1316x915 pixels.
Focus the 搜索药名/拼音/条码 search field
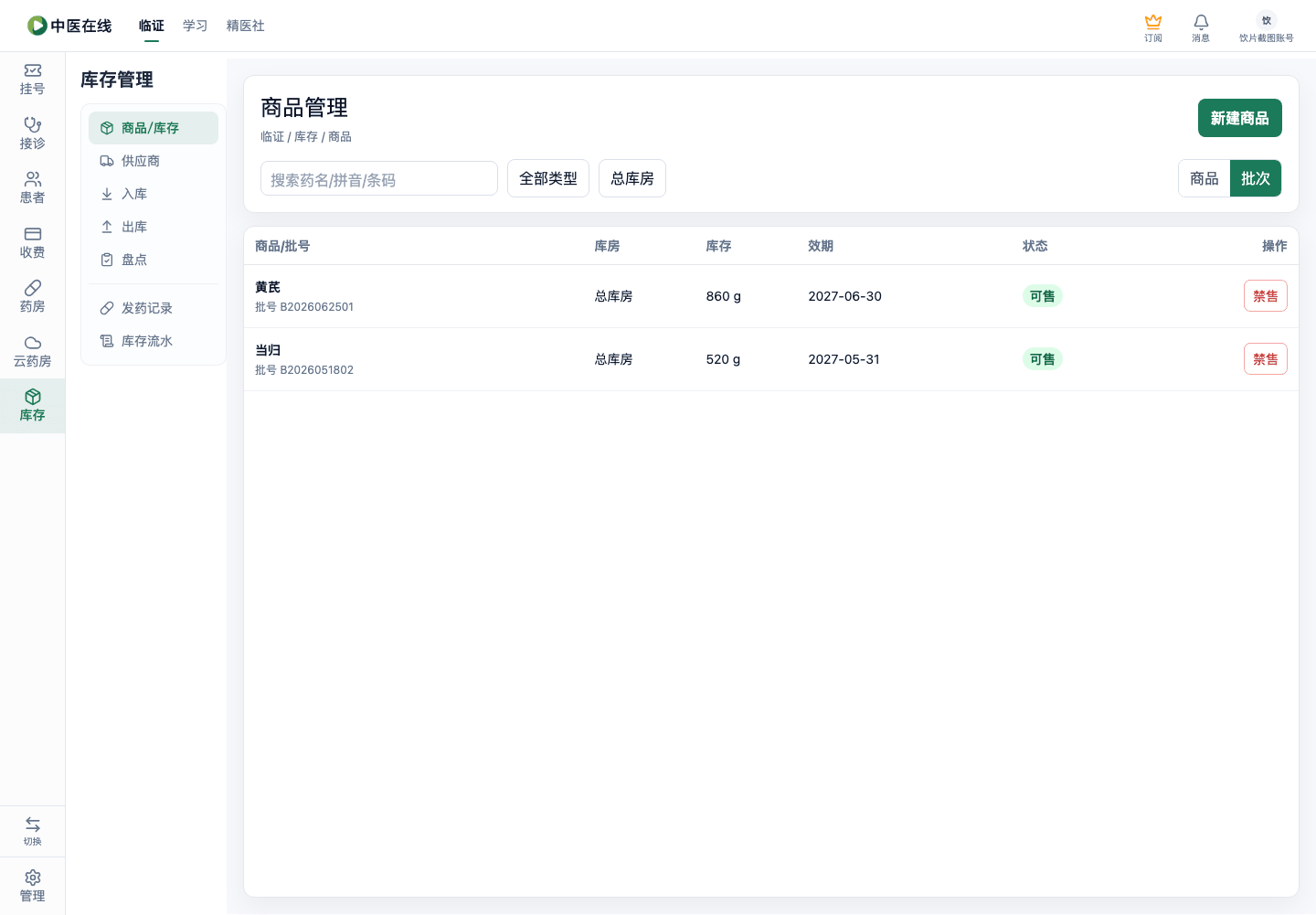379,178
